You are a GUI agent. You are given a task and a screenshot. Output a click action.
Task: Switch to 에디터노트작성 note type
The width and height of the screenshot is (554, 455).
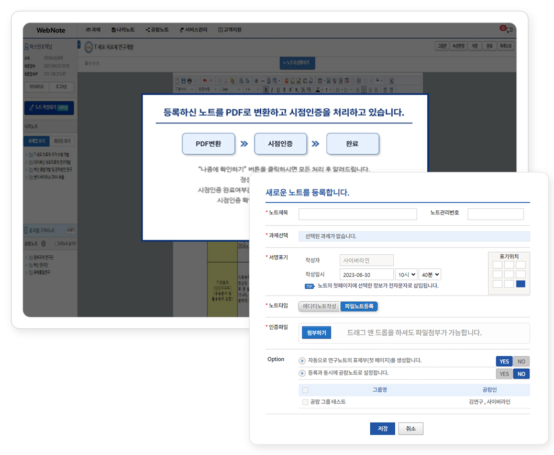[319, 306]
